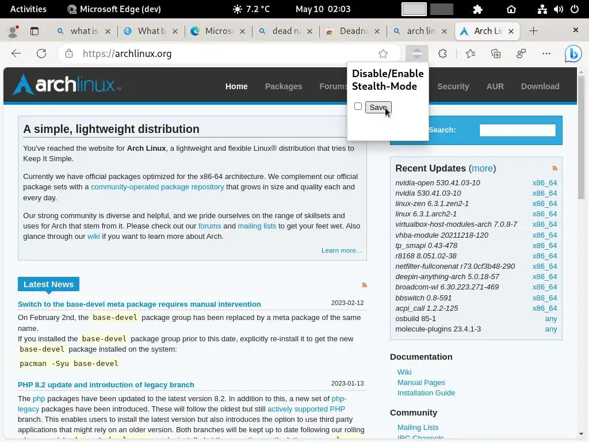589x442 pixels.
Task: View site information lock icon
Action: [x=69, y=54]
